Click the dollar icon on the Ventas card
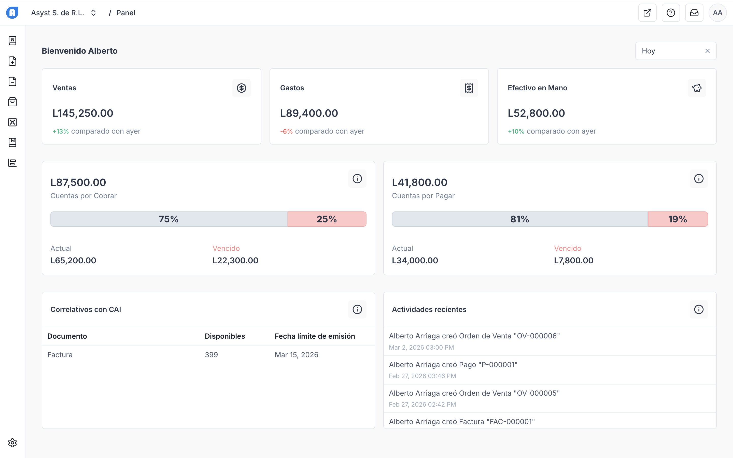733x458 pixels. [x=241, y=88]
